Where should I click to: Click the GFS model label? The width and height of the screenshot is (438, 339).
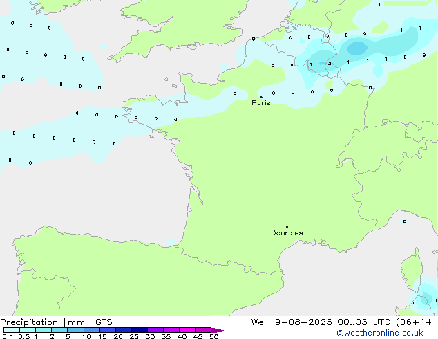tap(104, 322)
